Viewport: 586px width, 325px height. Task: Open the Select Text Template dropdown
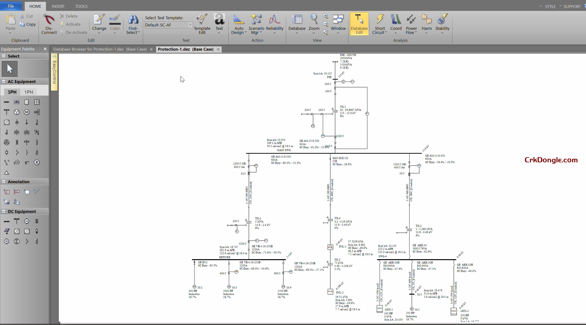coord(190,25)
